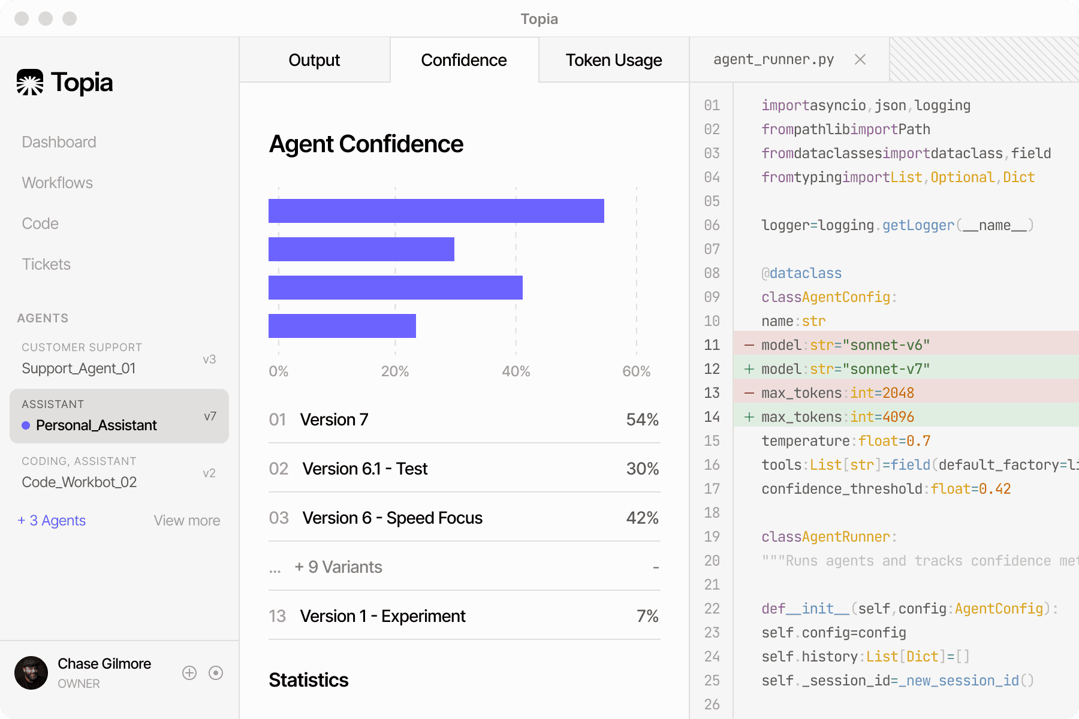Image resolution: width=1079 pixels, height=719 pixels.
Task: Click the plus circle icon beside Chase Gilmore
Action: (189, 673)
